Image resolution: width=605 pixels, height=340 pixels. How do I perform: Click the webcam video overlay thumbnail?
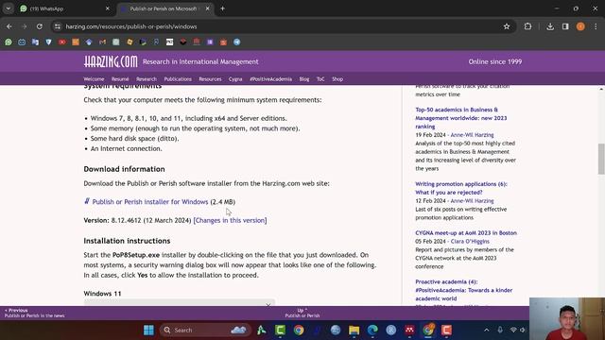pos(567,319)
